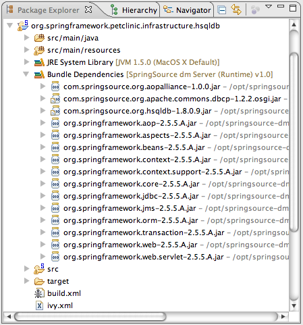This screenshot has width=303, height=325.
Task: Click the horizontal scrollbar thumb
Action: click(90, 316)
